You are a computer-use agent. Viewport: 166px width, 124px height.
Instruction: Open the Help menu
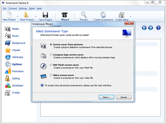(x=39, y=9)
